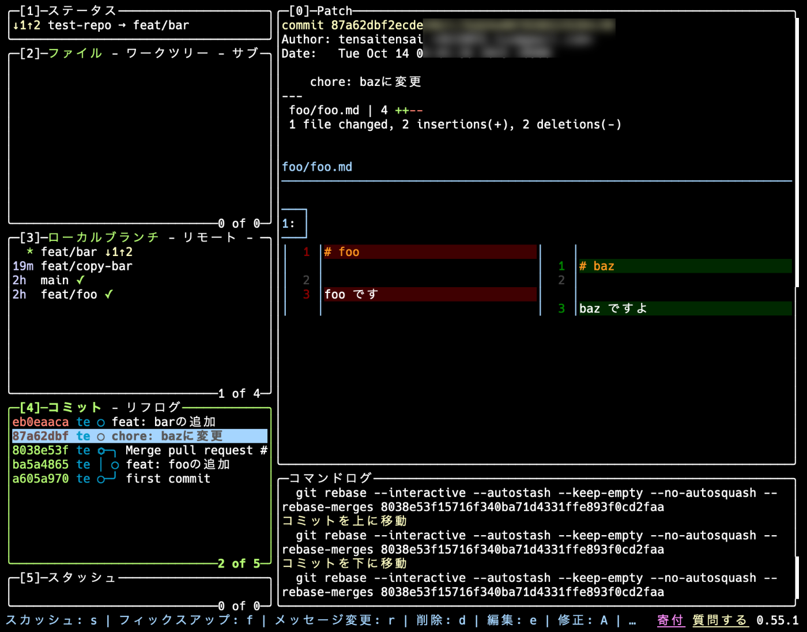Select commit ba5a4865 feat: fooの追加
Image resolution: width=807 pixels, height=632 pixels.
point(139,465)
